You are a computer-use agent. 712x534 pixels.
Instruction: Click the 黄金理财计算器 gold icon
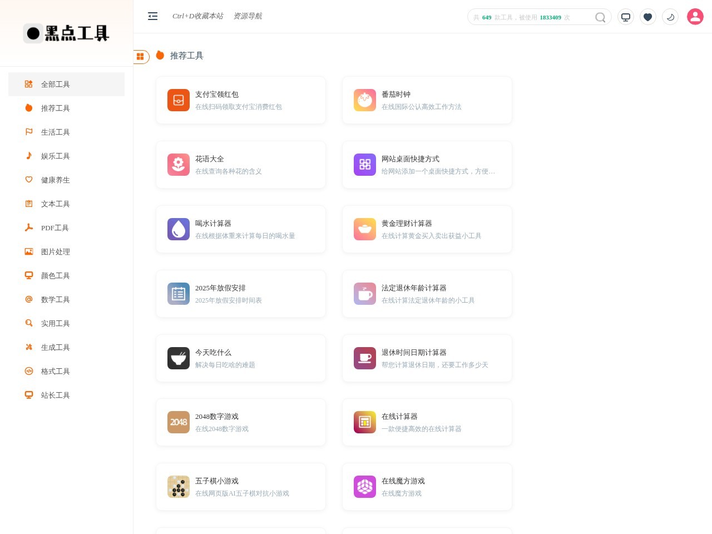pos(365,229)
